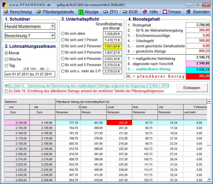
Task: Open the Trimain menu label
Action: [174, 12]
